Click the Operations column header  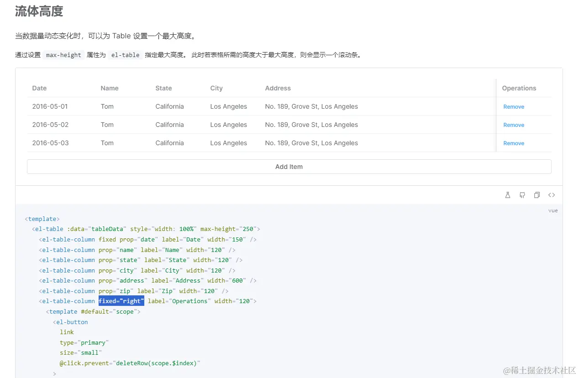tap(519, 88)
